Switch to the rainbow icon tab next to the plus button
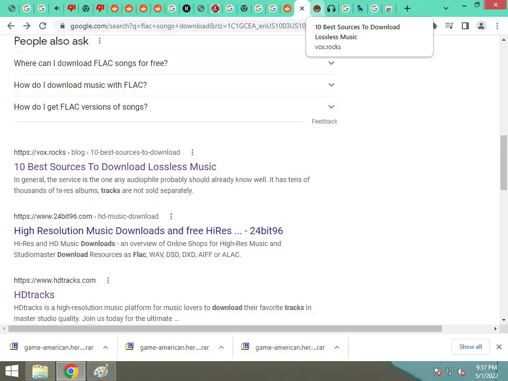508x381 pixels. [x=389, y=9]
